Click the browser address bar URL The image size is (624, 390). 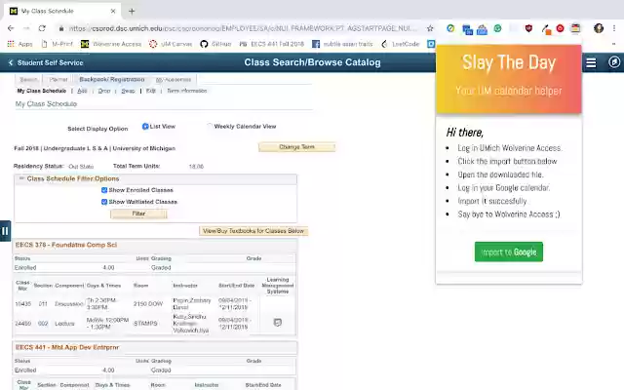pyautogui.click(x=243, y=28)
